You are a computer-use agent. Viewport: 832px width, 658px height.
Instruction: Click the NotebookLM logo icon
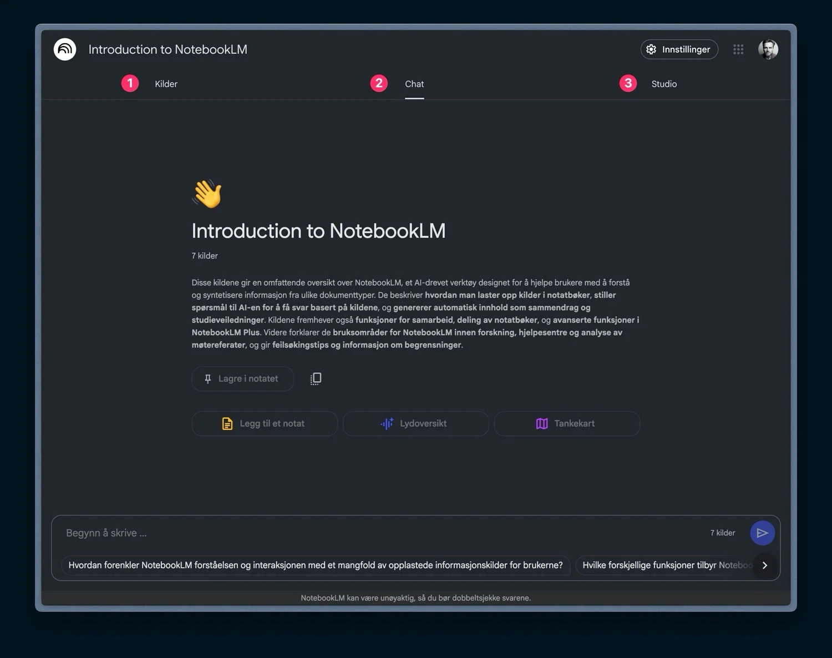click(x=65, y=49)
